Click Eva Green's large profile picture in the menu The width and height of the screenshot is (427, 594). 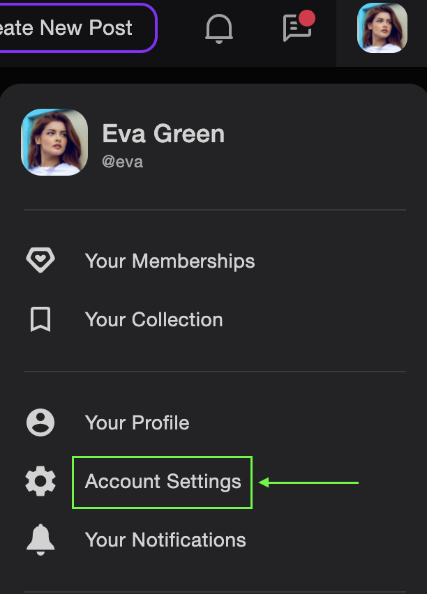click(x=54, y=142)
